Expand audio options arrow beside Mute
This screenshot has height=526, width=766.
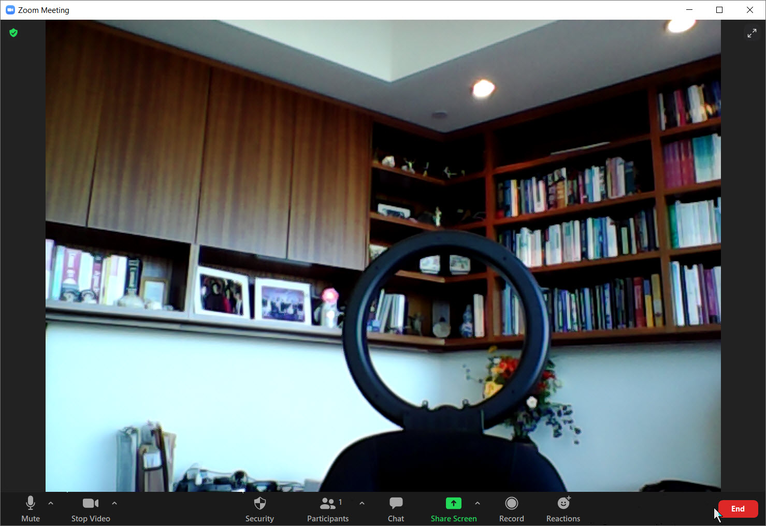coord(51,503)
